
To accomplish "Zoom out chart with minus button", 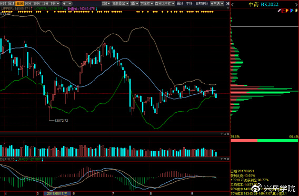I will coord(70,4).
